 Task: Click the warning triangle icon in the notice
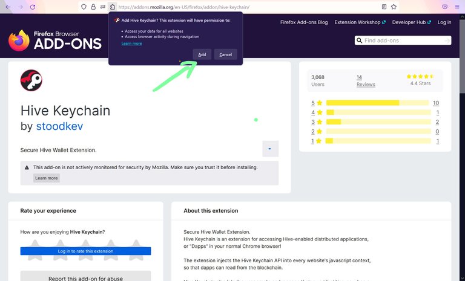point(27,167)
